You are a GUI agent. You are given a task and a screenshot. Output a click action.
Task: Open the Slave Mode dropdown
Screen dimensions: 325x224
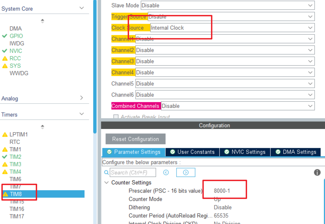tap(227, 5)
